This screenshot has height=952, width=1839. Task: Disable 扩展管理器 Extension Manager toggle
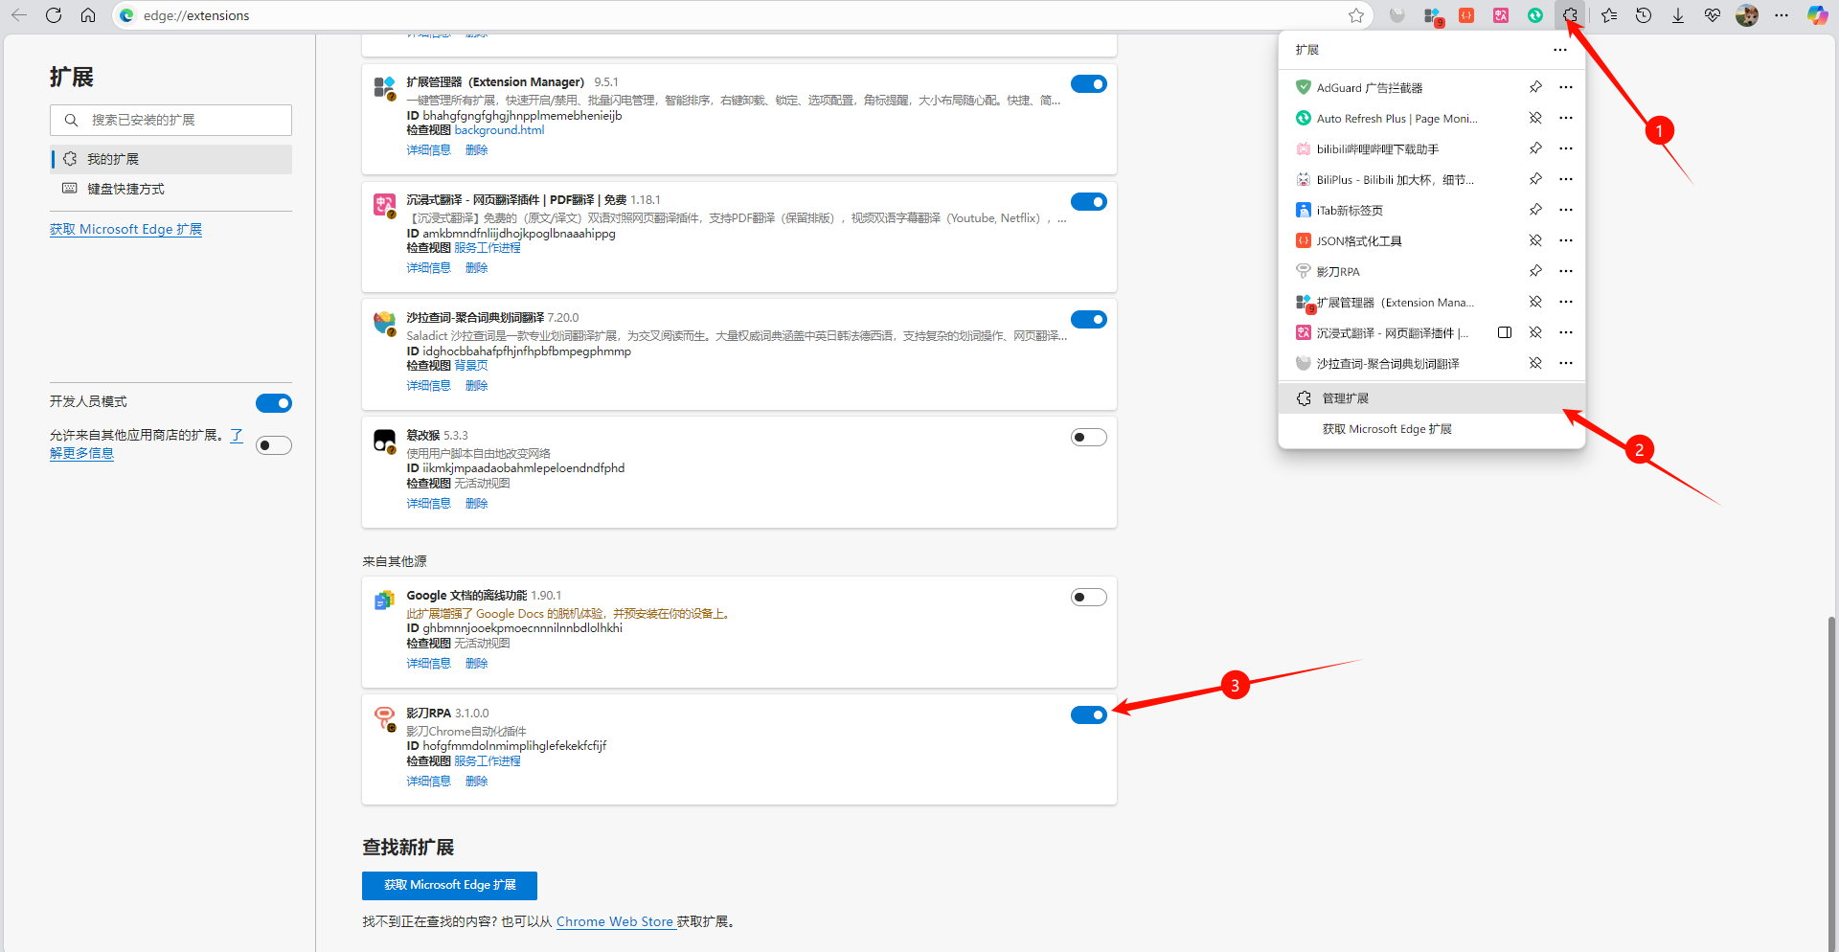point(1089,84)
